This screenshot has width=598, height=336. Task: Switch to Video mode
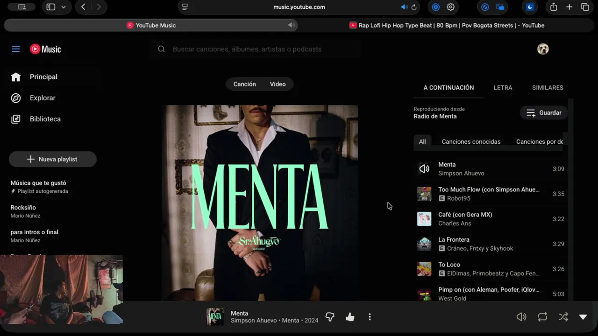(278, 84)
